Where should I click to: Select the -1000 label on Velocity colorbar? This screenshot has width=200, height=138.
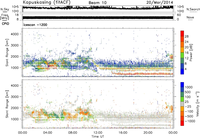pos(190,121)
